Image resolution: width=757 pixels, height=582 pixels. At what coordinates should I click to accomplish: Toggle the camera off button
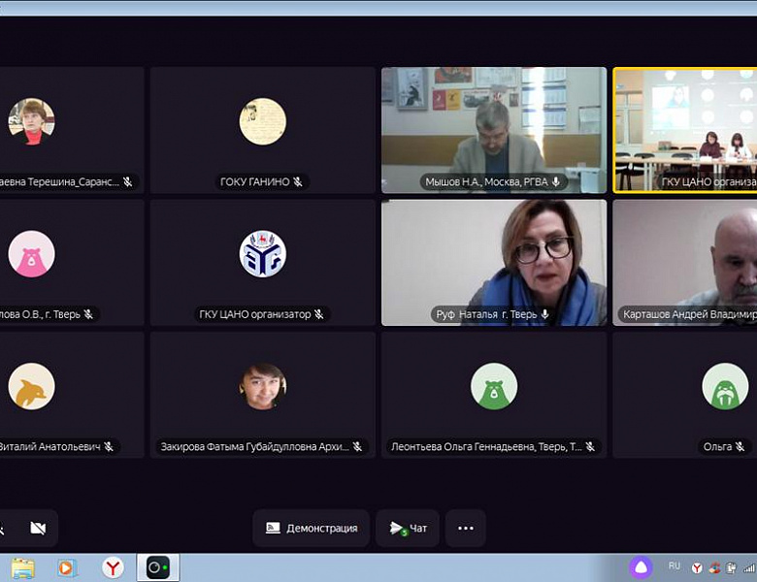click(x=38, y=528)
